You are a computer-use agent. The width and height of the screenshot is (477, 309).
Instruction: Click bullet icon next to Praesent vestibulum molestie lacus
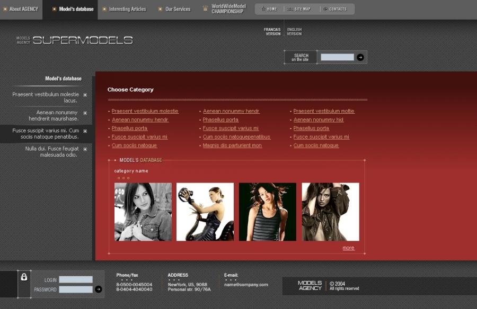pos(85,95)
